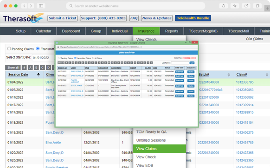Image resolution: width=270 pixels, height=168 pixels.
Task: Sort popup table by Session Dt header
Action: [x=62, y=68]
